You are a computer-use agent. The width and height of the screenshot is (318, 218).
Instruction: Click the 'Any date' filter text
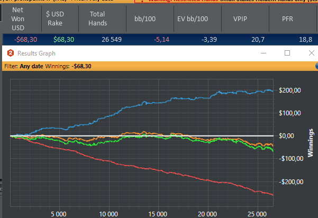point(31,66)
